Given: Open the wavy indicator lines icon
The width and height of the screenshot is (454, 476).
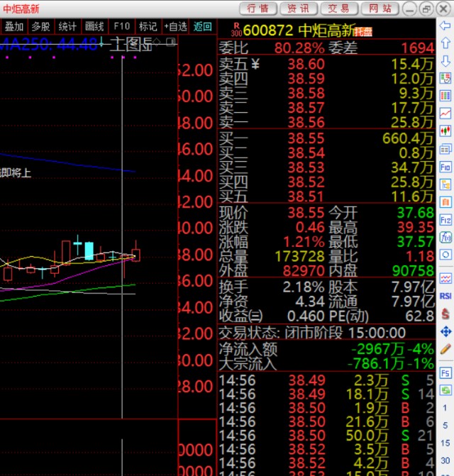Looking at the screenshot, I should [445, 278].
